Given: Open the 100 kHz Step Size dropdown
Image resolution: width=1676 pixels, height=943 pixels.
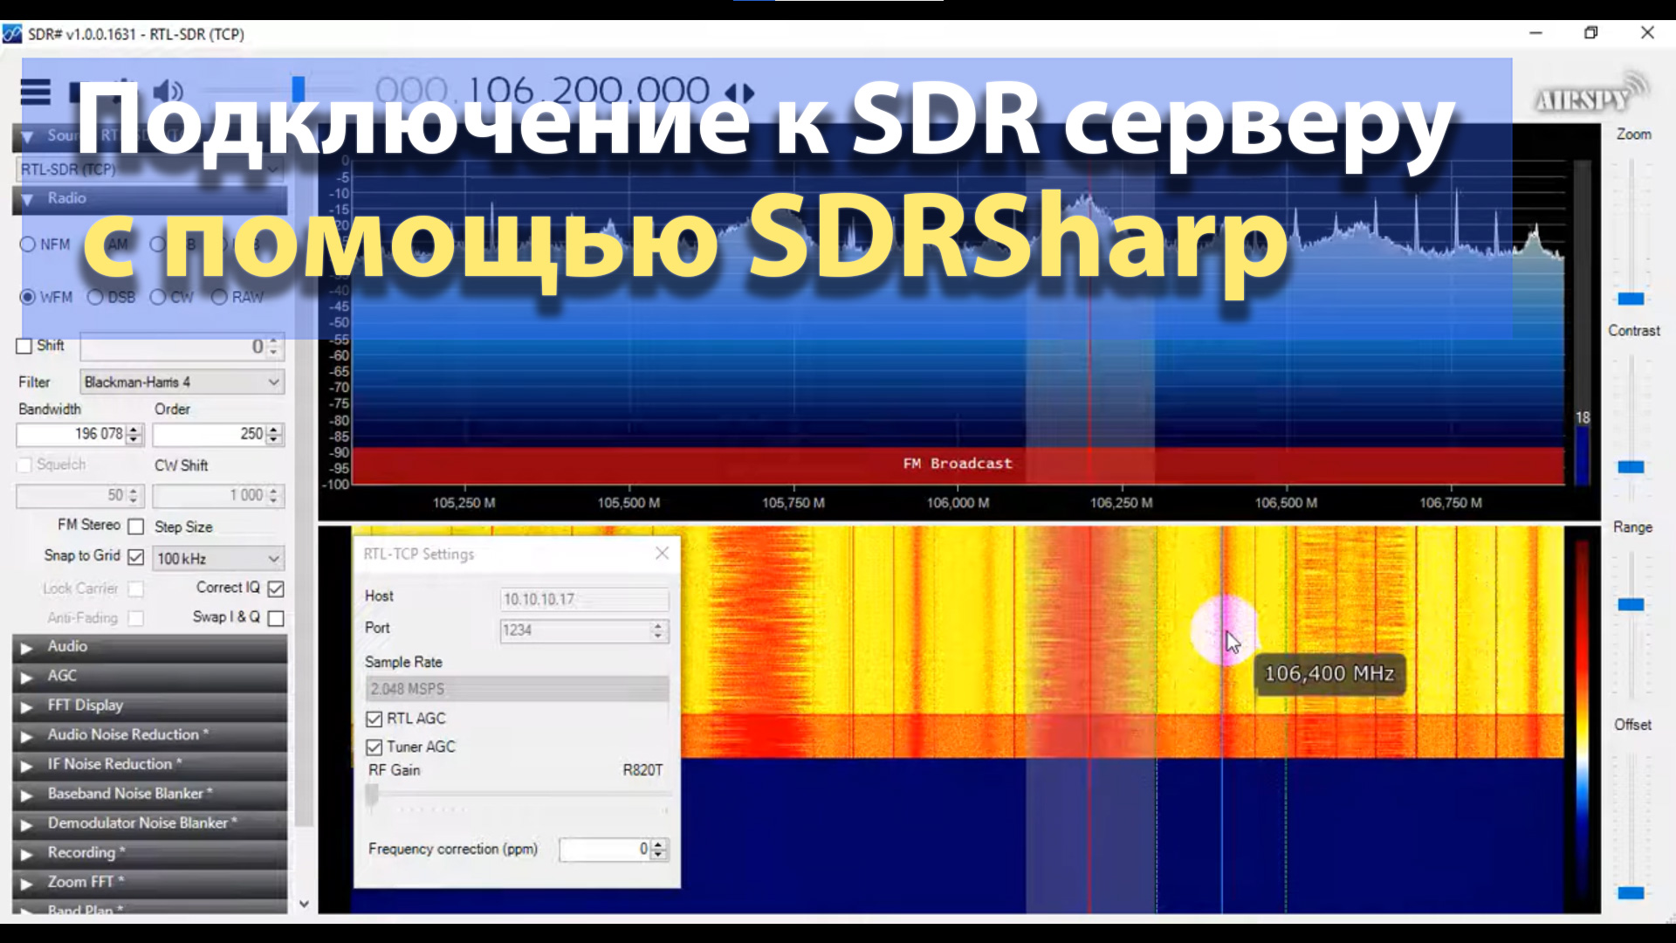Looking at the screenshot, I should click(217, 558).
